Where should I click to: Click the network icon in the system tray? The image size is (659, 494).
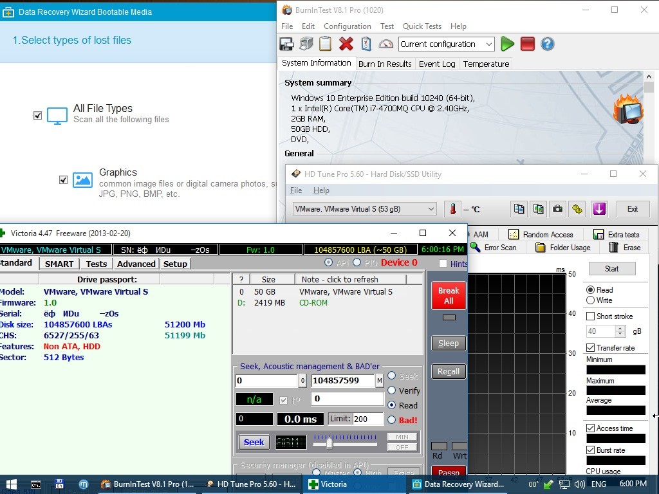click(564, 484)
